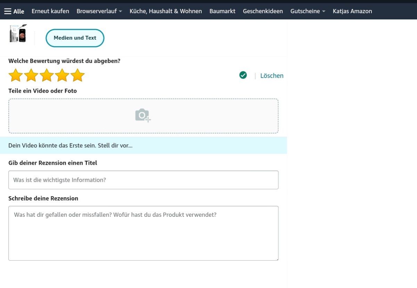Click the green checkmark icon
The width and height of the screenshot is (417, 288).
243,75
